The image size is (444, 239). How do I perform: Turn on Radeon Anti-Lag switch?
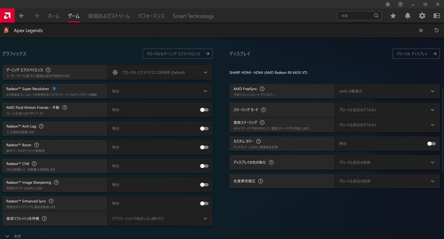pos(204,129)
